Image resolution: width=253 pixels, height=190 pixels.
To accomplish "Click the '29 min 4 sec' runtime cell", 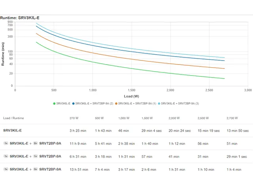I will pos(151,131).
